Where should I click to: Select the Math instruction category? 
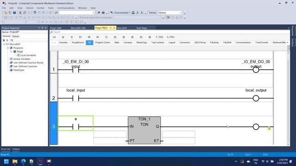click(x=117, y=42)
